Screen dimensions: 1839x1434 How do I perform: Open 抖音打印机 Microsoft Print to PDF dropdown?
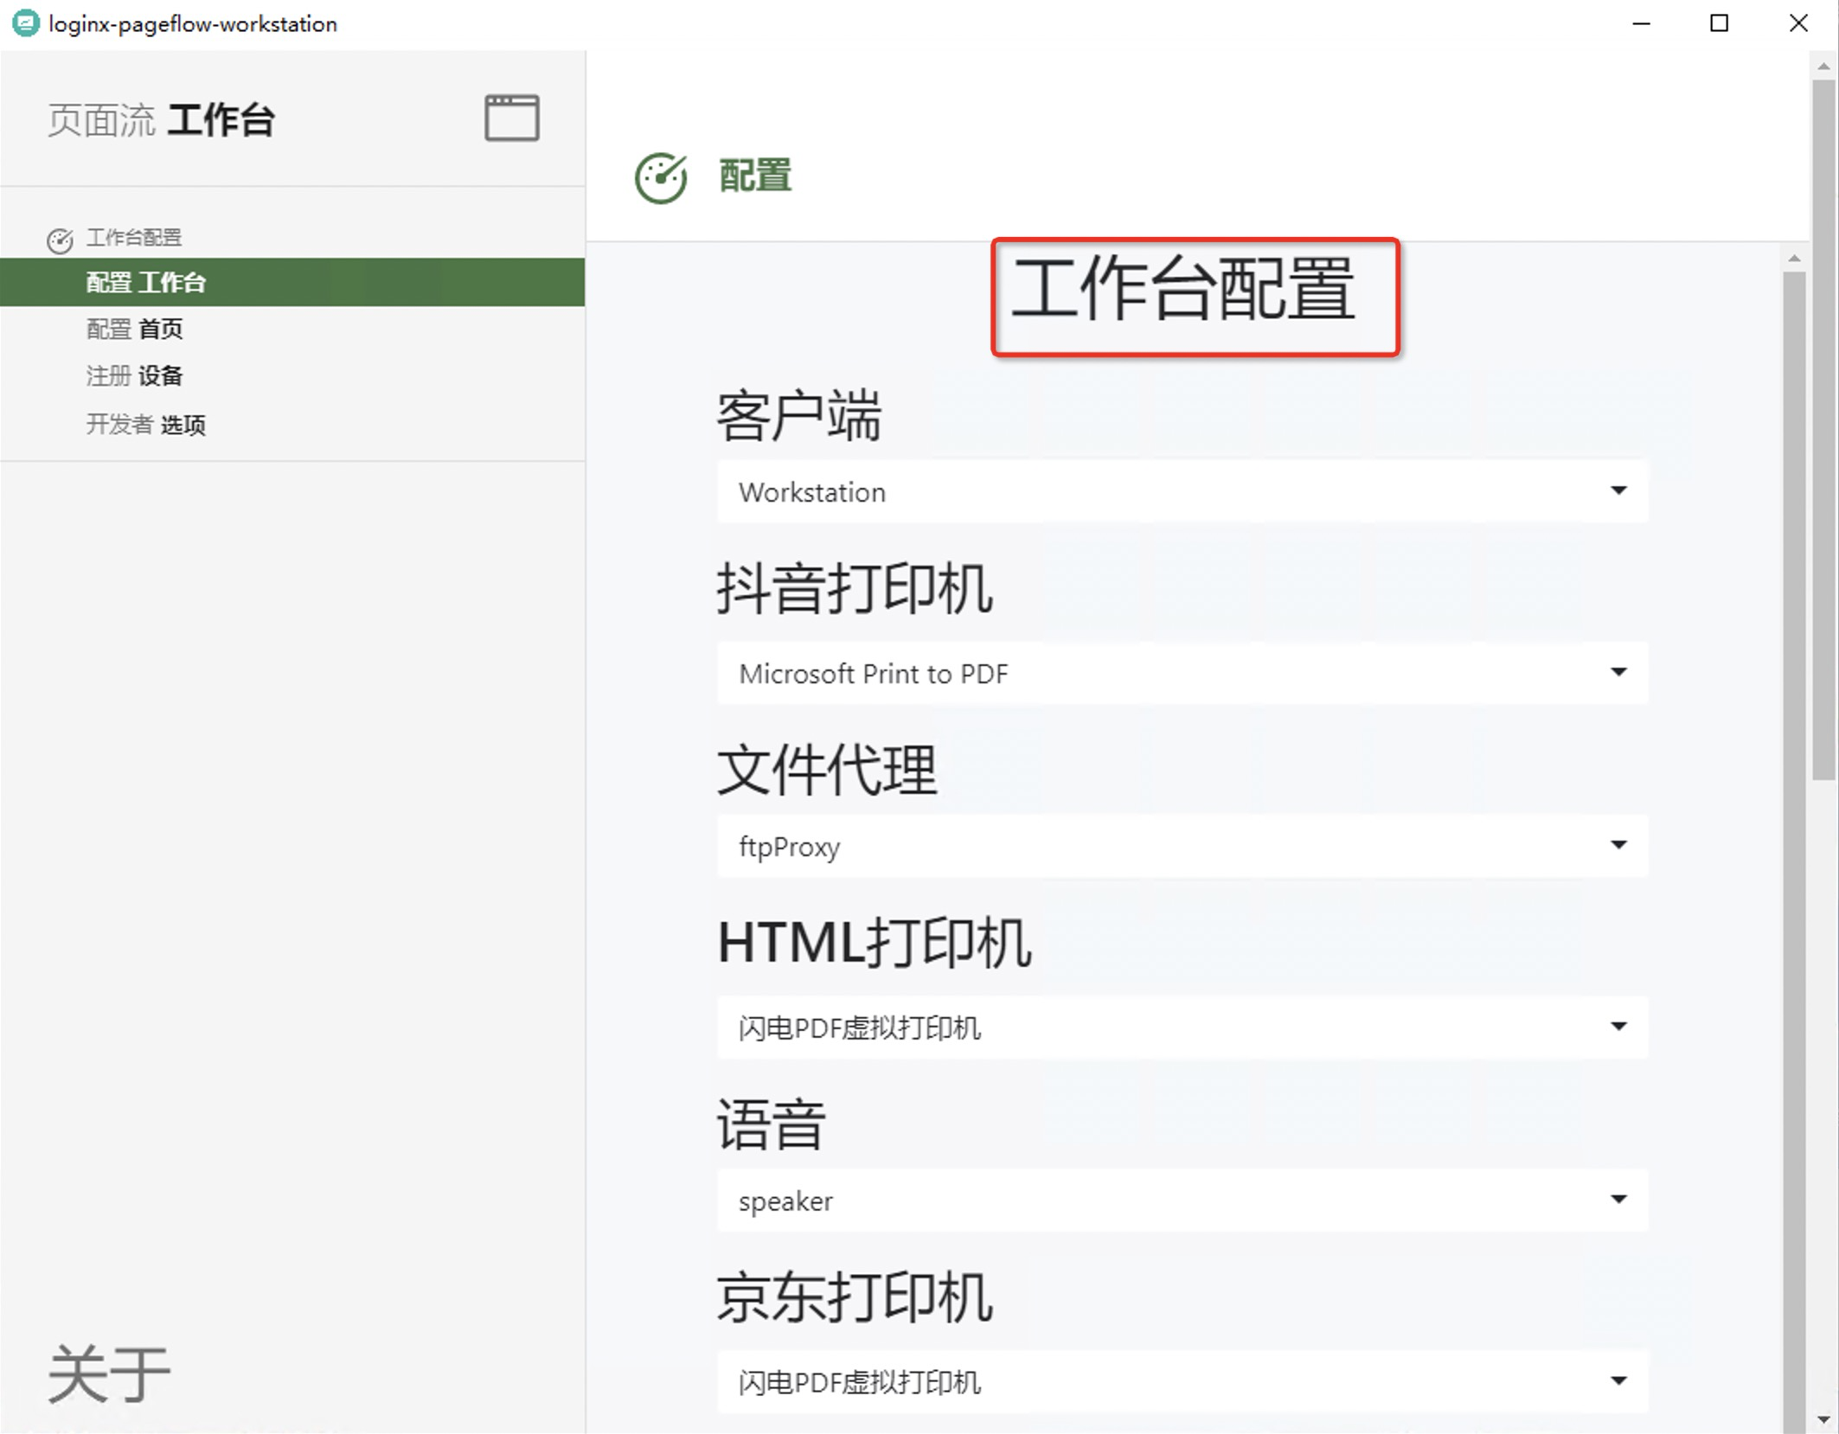tap(1182, 673)
